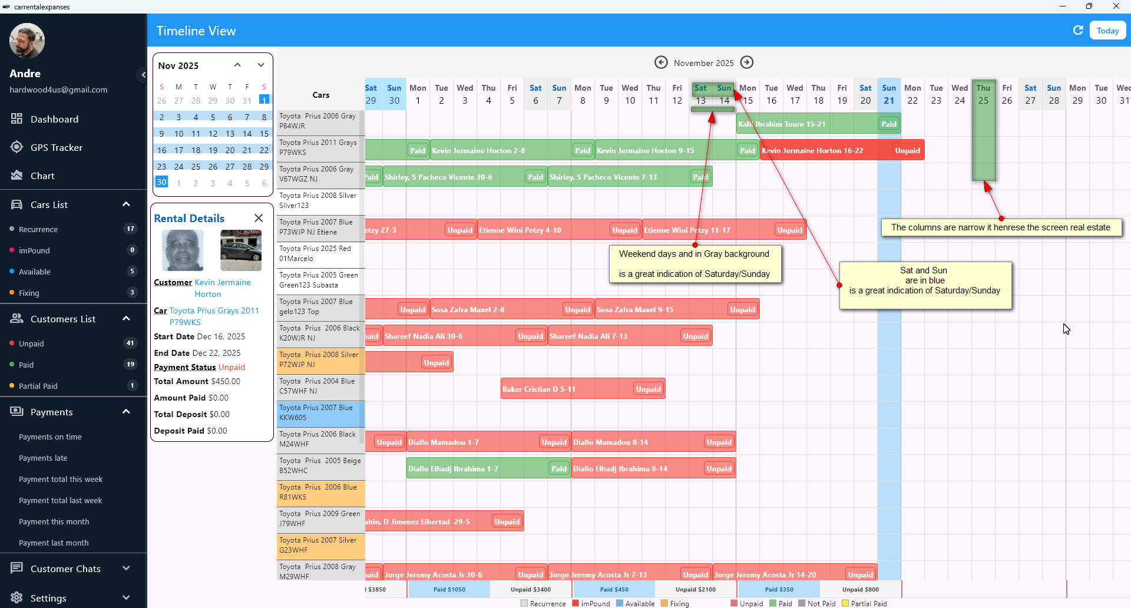The height and width of the screenshot is (608, 1131).
Task: Move mini calendar to previous month
Action: tap(237, 65)
